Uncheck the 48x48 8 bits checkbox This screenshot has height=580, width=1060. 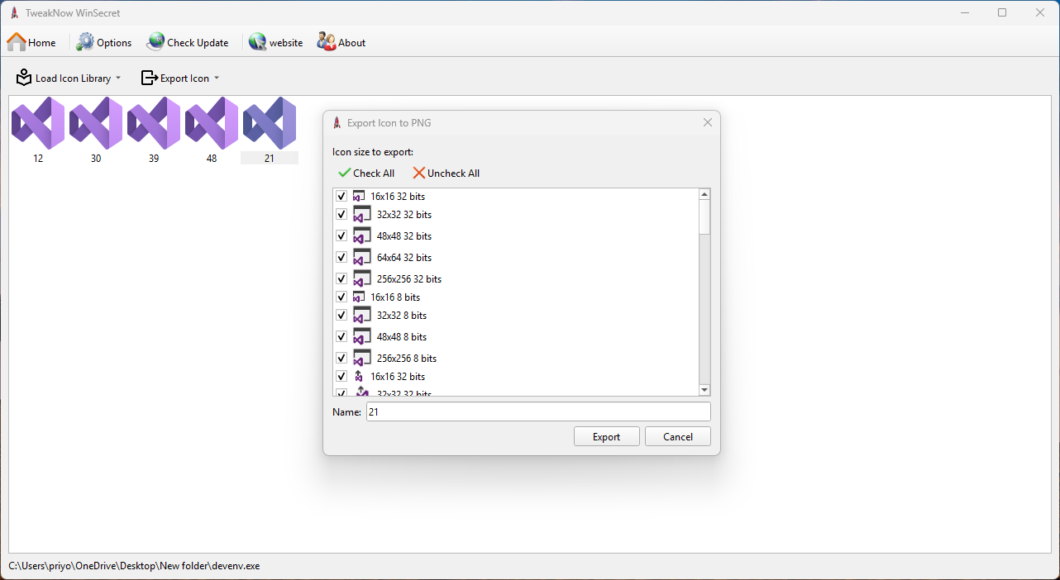coord(341,337)
